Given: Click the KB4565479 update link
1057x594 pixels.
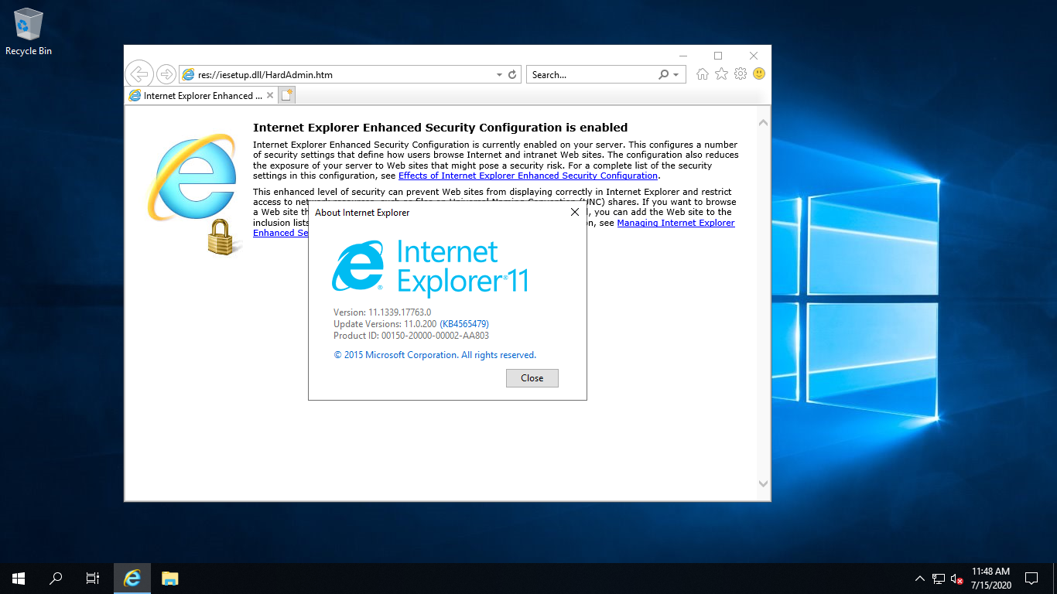Looking at the screenshot, I should (464, 324).
